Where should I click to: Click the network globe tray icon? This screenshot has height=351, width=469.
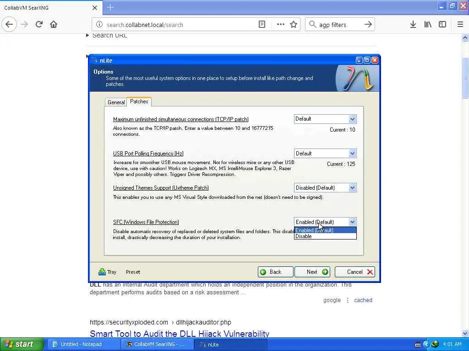[x=435, y=344]
